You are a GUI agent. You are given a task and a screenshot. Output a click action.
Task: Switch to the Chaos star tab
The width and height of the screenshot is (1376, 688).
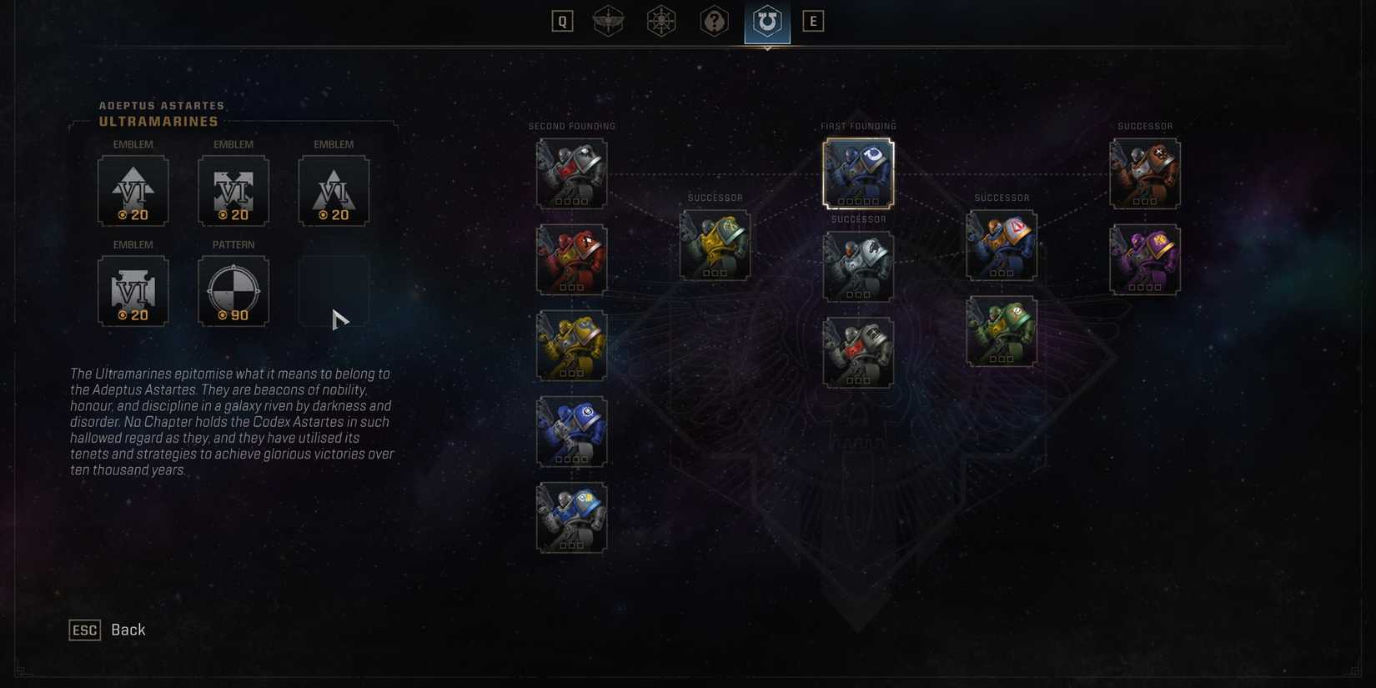[x=660, y=22]
